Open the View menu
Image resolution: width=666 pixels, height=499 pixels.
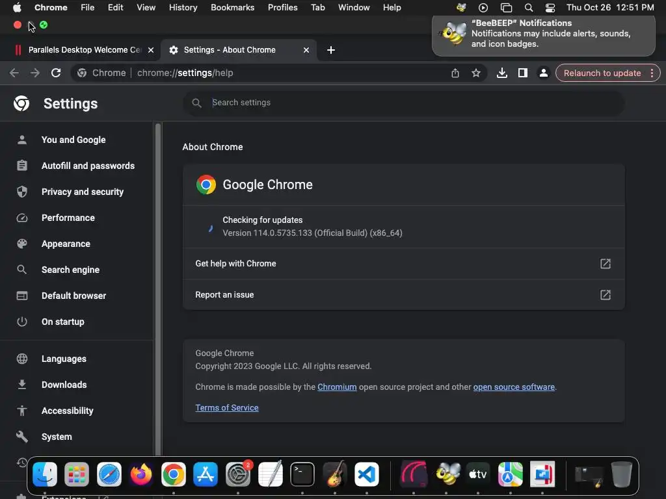point(146,7)
